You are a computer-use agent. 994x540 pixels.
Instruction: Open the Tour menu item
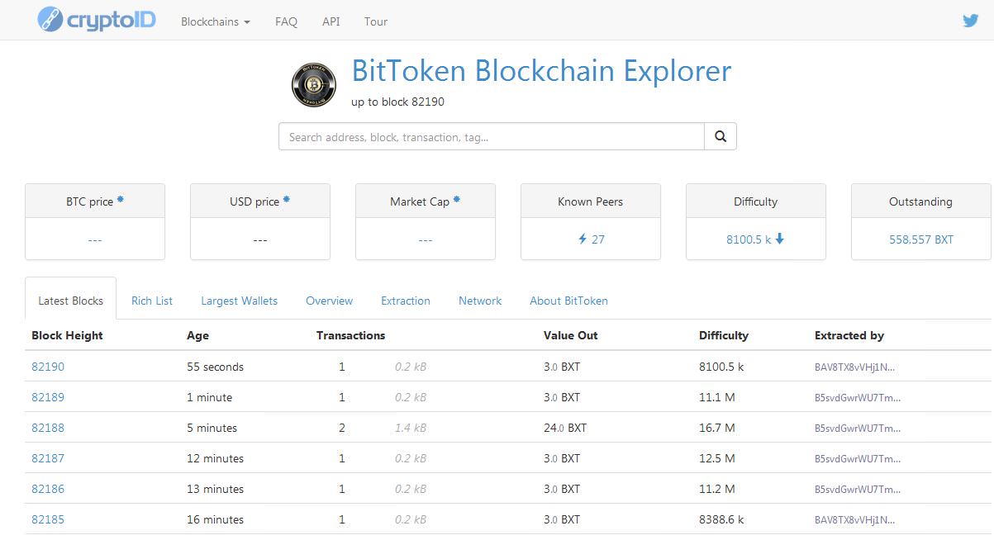376,21
